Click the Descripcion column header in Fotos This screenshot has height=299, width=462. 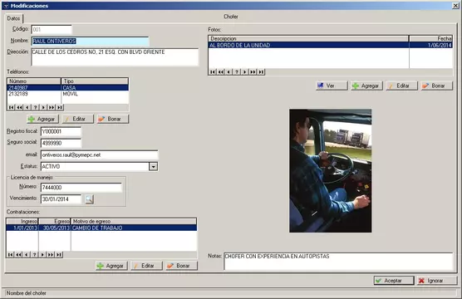tap(308, 38)
